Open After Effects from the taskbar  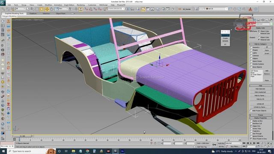(122, 151)
